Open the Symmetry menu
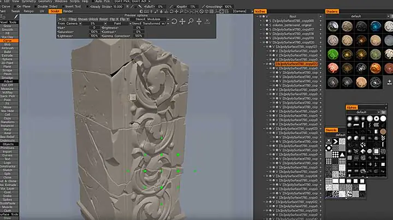 pyautogui.click(x=28, y=1)
